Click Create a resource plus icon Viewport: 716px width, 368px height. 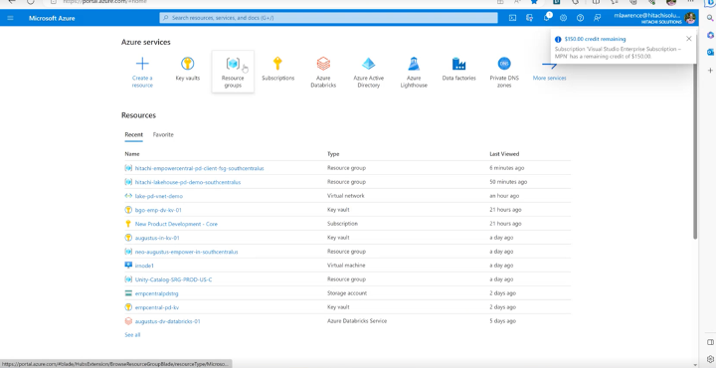[x=142, y=63]
